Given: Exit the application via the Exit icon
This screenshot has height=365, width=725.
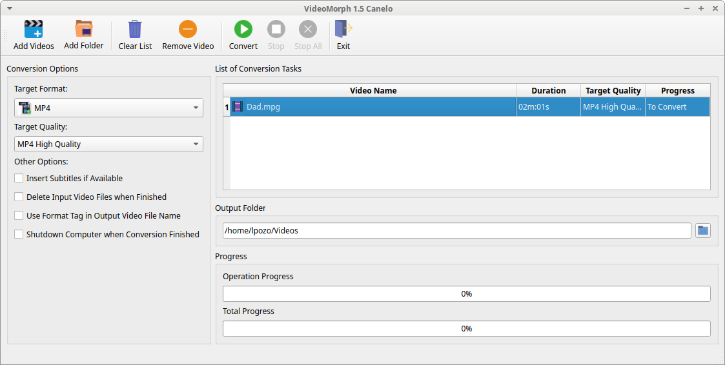Looking at the screenshot, I should (x=343, y=29).
